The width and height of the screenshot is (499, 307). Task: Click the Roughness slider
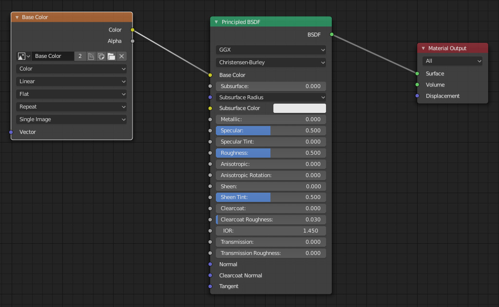271,153
